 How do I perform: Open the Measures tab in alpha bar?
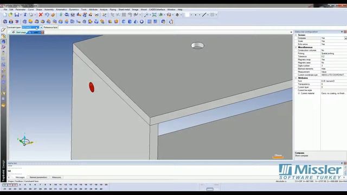56,177
